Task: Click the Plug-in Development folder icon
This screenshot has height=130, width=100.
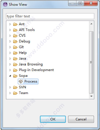Action: click(x=15, y=70)
